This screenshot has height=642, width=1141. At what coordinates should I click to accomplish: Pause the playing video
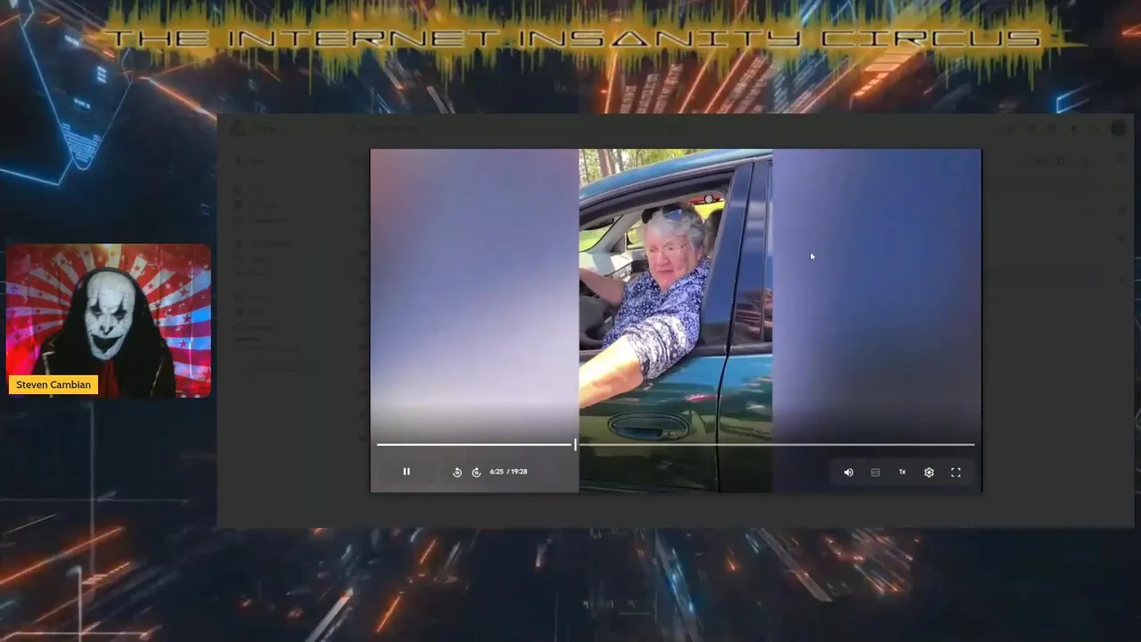point(406,472)
